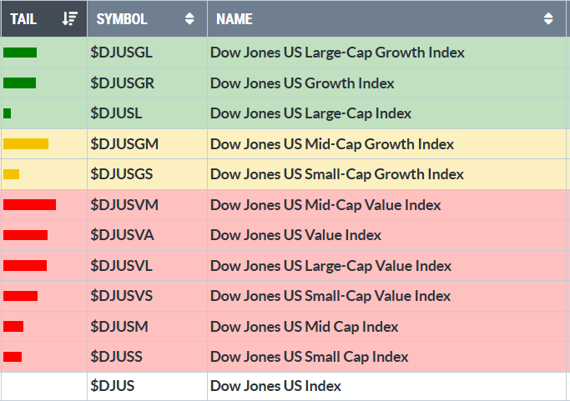Screen dimensions: 570x401
Task: Click the $DJUSVL ticker symbol
Action: (x=122, y=266)
